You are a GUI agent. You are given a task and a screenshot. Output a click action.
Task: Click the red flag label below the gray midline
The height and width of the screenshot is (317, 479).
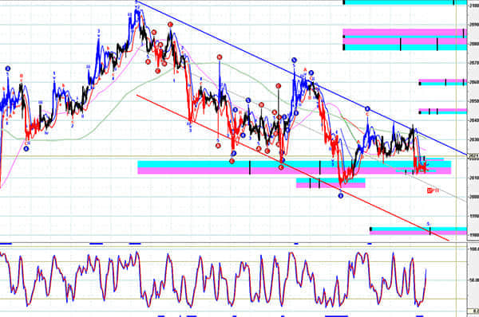(433, 190)
